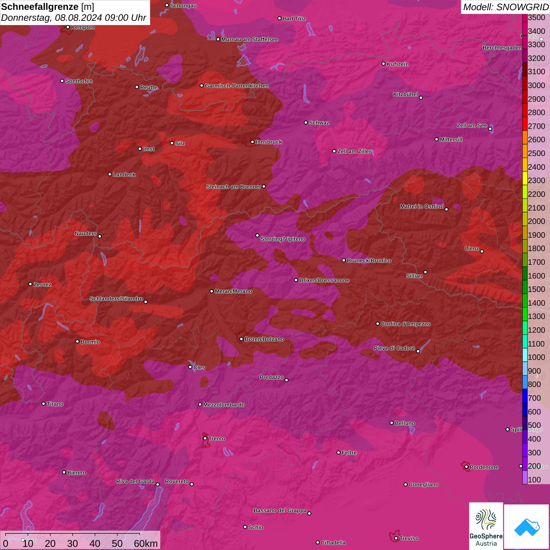Click the 2700 red legend swatch
Viewport: 550px width, 550px height.
(525, 123)
